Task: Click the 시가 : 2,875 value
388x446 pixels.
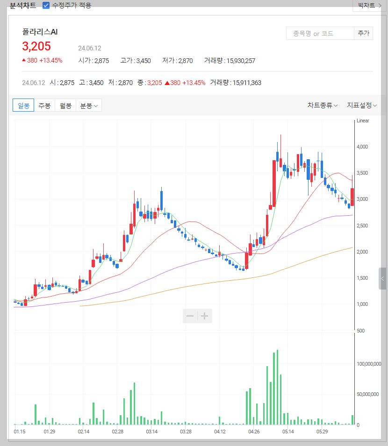Action: point(93,61)
